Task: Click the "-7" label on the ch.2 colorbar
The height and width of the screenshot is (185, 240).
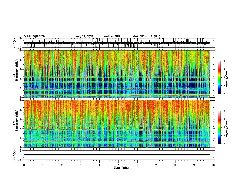Action: click(x=224, y=144)
